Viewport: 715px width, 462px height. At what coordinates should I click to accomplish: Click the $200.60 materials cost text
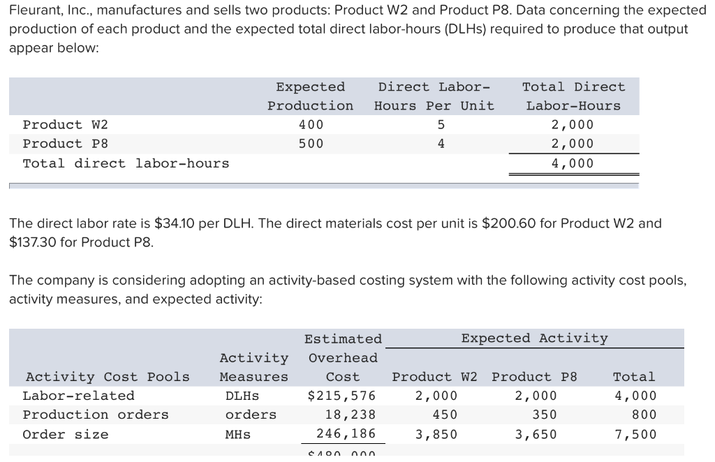509,223
